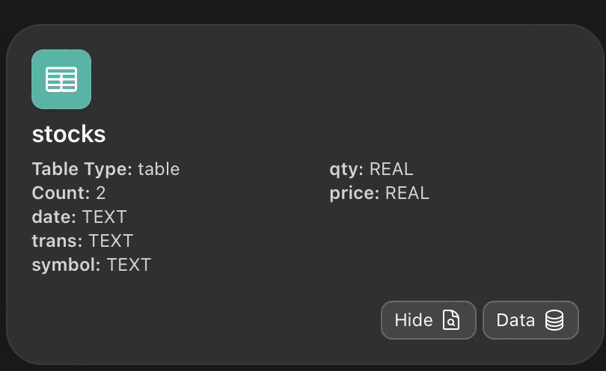The width and height of the screenshot is (606, 371).
Task: Click the TEXT type beside date
Action: click(x=105, y=217)
